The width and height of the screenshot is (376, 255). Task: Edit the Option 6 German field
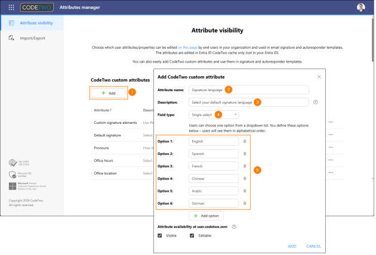point(214,203)
